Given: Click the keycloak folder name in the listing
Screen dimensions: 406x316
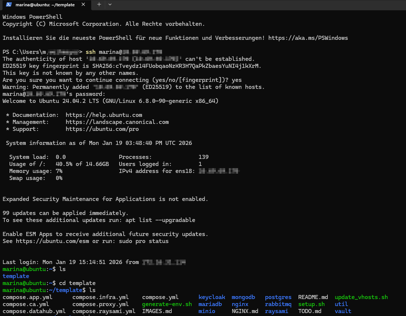Looking at the screenshot, I should 212,297.
